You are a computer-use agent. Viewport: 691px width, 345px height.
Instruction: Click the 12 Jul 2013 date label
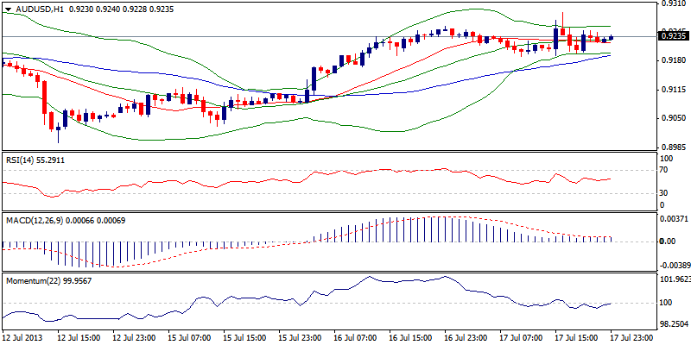coord(22,338)
